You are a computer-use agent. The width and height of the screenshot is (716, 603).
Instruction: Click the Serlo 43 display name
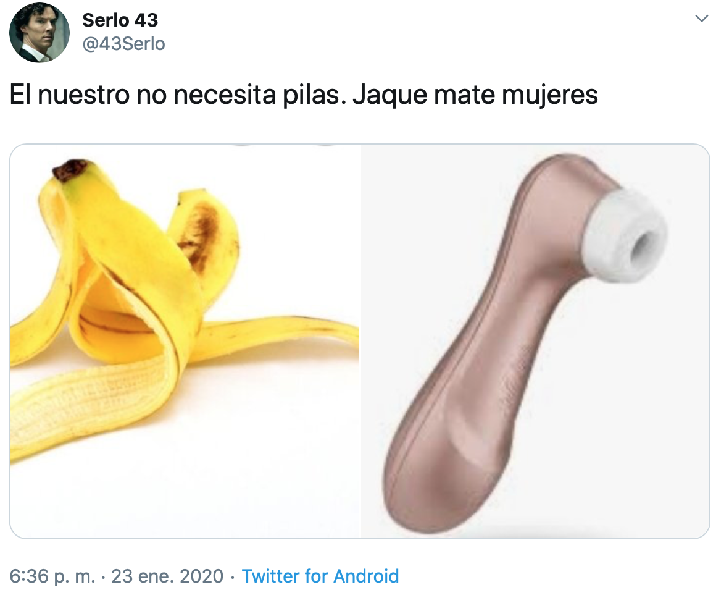(120, 20)
